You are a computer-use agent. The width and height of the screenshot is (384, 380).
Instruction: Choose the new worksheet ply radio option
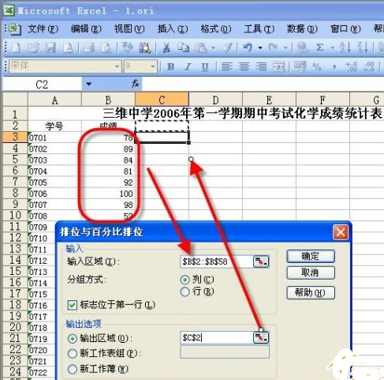click(x=73, y=353)
